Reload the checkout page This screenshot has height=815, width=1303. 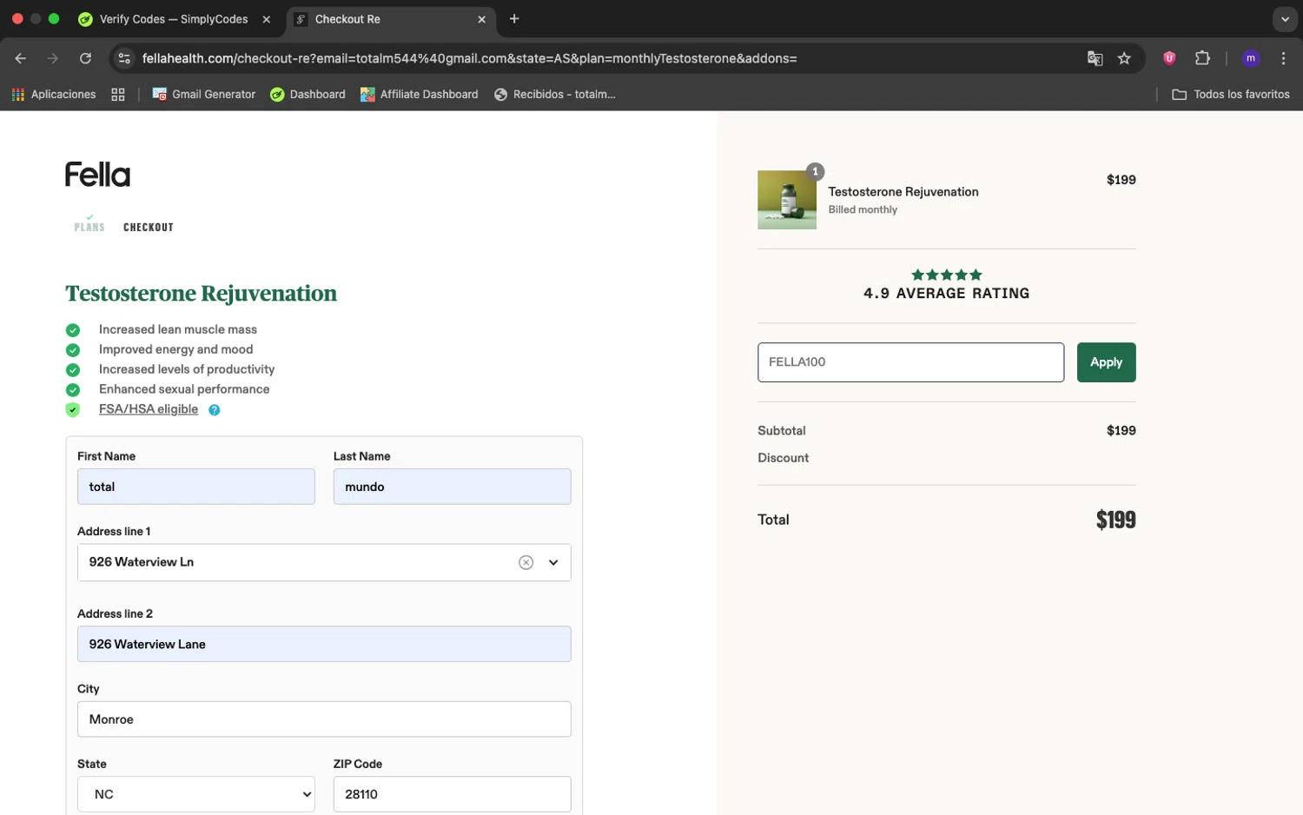(x=85, y=58)
